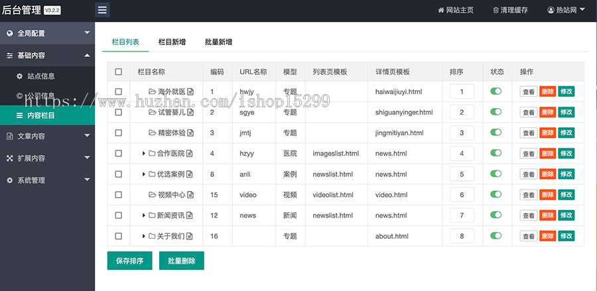
Task: Click the sliders icon beside 基础内容
Action: (x=10, y=56)
